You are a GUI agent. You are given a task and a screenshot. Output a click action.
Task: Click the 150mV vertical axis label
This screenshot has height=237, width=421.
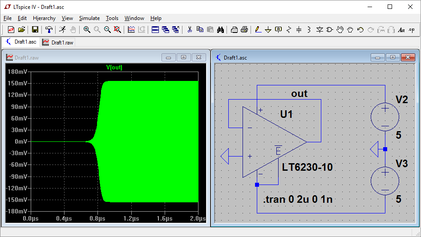pyautogui.click(x=17, y=83)
